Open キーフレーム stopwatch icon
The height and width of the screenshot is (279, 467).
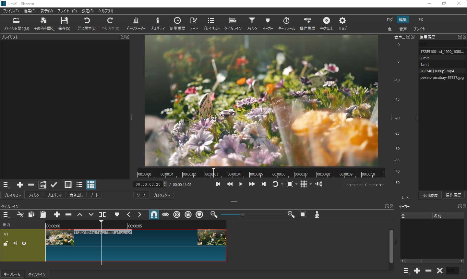tap(286, 24)
